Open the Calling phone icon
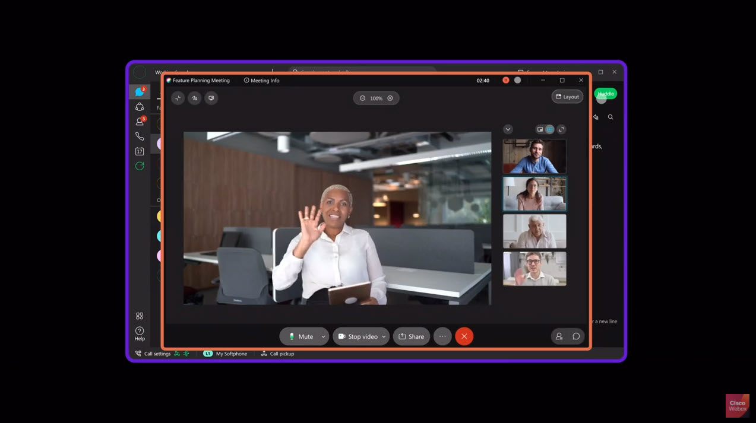 (140, 136)
